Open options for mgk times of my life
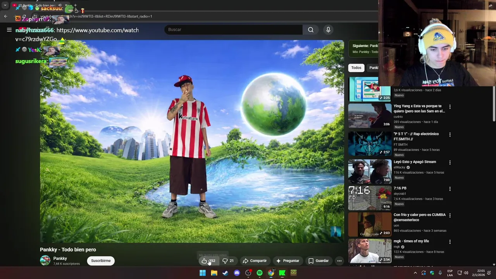 point(450,242)
